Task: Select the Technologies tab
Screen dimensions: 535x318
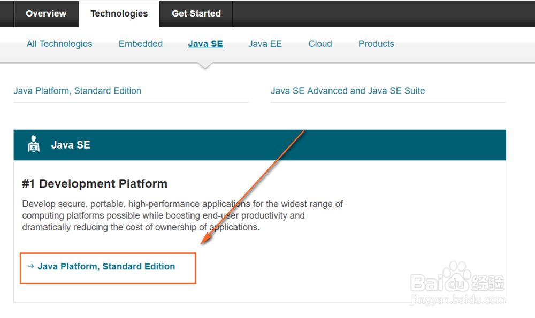Action: coord(119,14)
